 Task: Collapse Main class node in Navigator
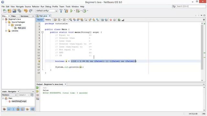(3, 98)
